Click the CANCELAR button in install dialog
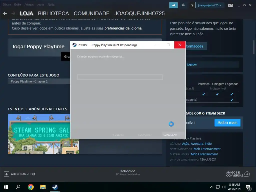Image resolution: width=256 pixels, height=192 pixels. coord(170,135)
